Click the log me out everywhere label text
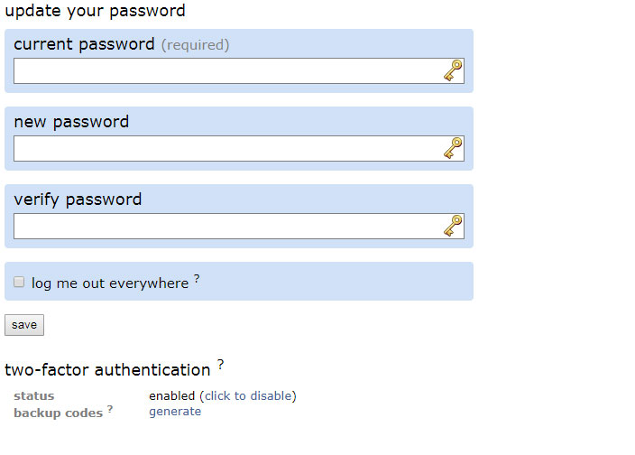 point(110,283)
